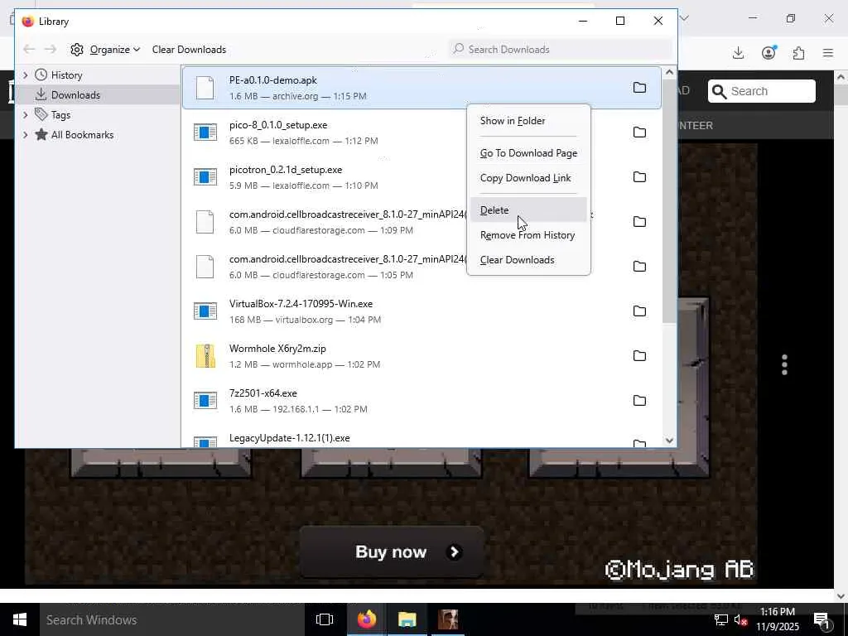Open folder for 7z2501-x64.exe download

(x=639, y=401)
